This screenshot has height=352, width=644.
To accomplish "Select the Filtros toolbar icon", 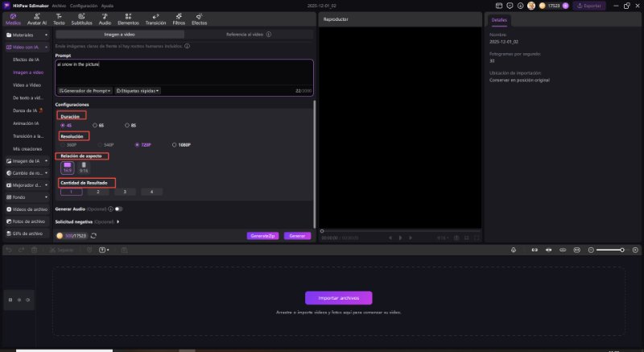I will 179,19.
